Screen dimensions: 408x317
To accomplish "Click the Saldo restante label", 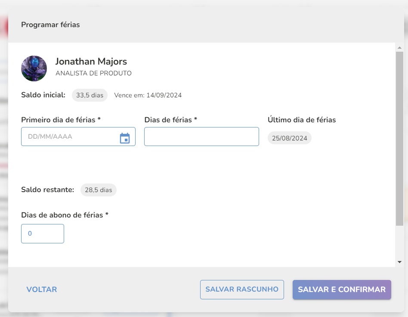I will (x=48, y=190).
